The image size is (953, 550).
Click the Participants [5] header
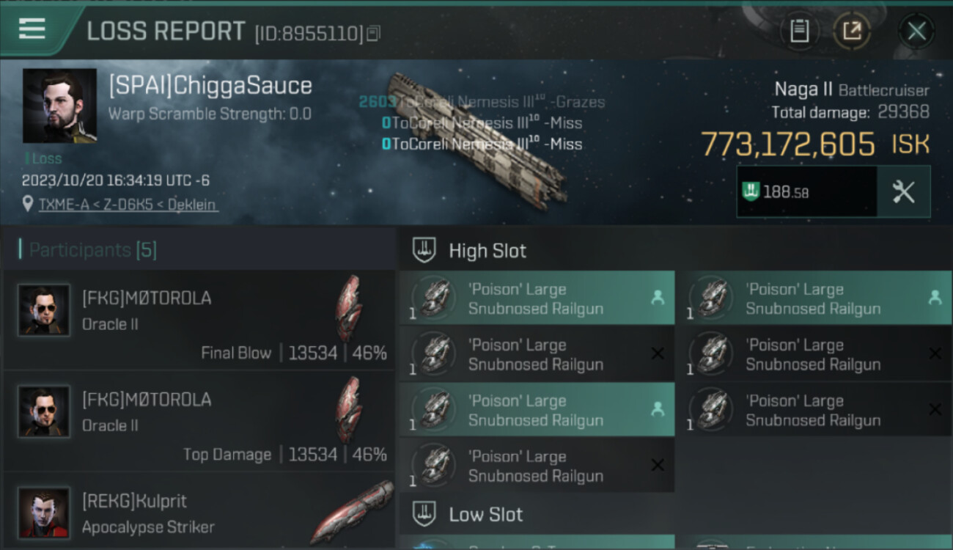point(93,250)
